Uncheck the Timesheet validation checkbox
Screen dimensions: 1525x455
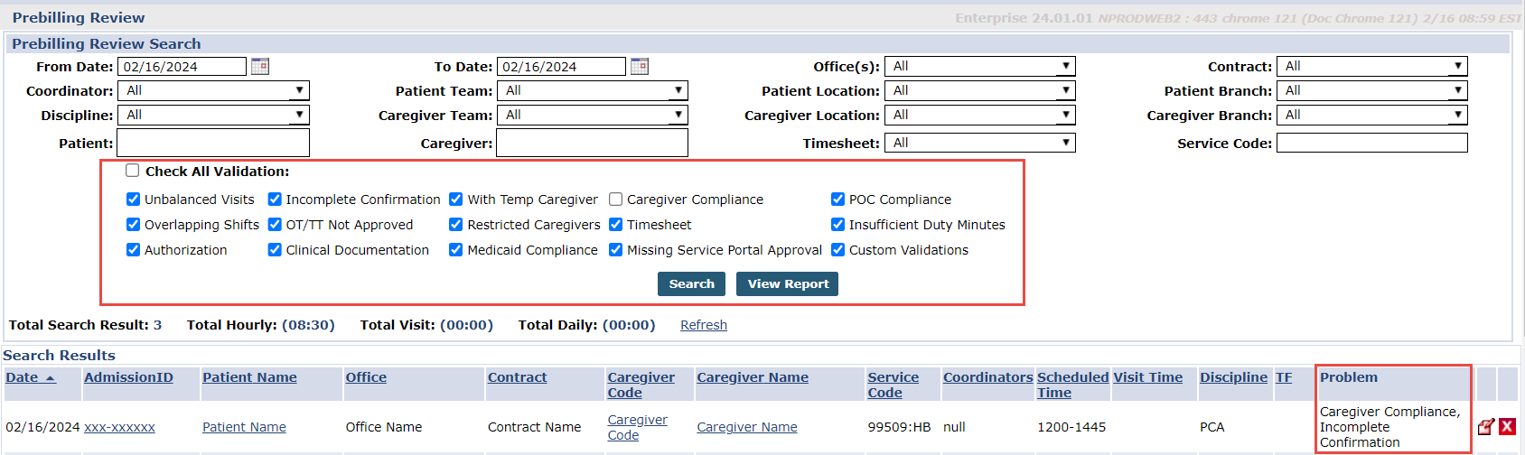point(616,225)
